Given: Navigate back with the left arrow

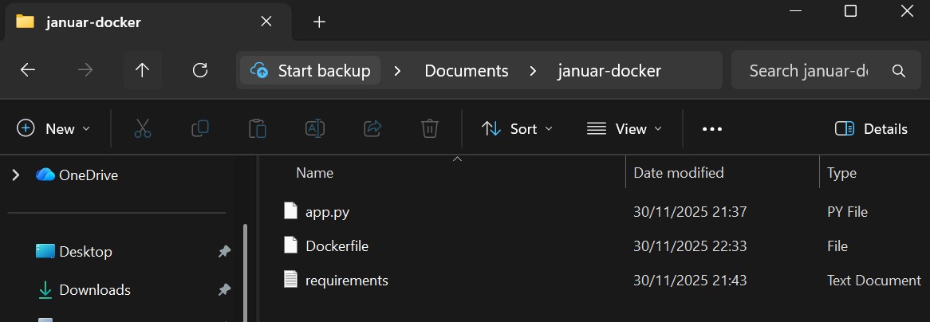Looking at the screenshot, I should click(28, 70).
